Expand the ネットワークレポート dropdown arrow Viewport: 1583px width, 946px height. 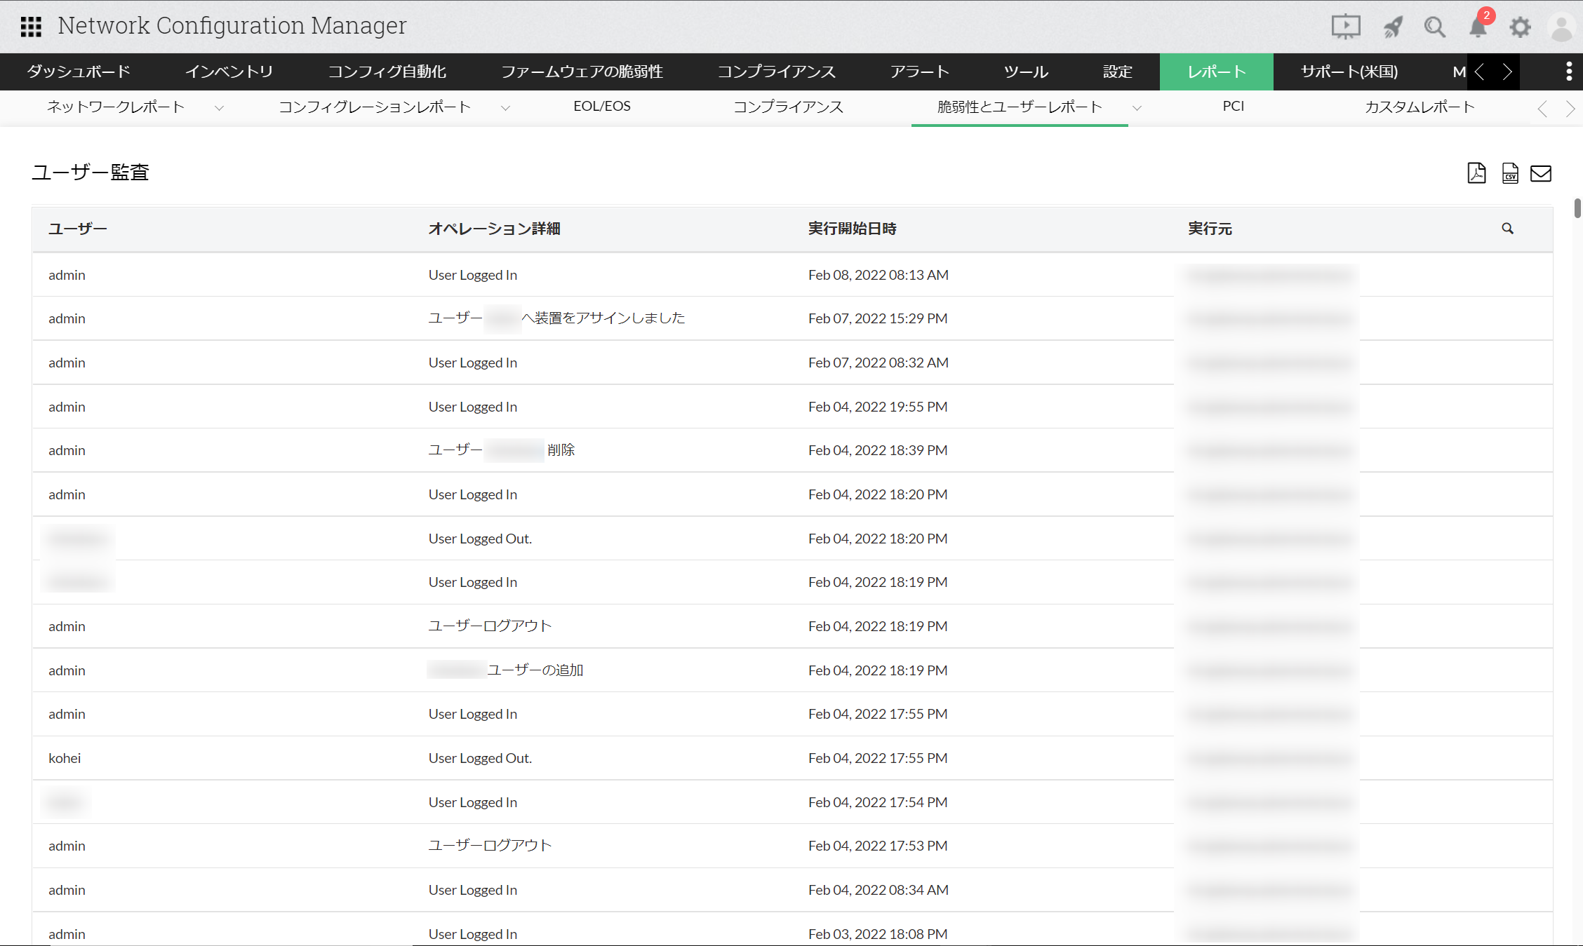(x=219, y=108)
